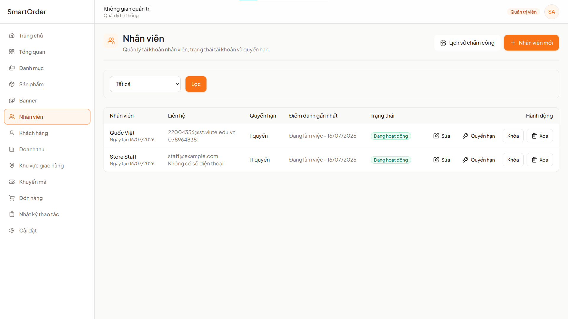Lock the Store Staff account with Khóa

coord(513,160)
